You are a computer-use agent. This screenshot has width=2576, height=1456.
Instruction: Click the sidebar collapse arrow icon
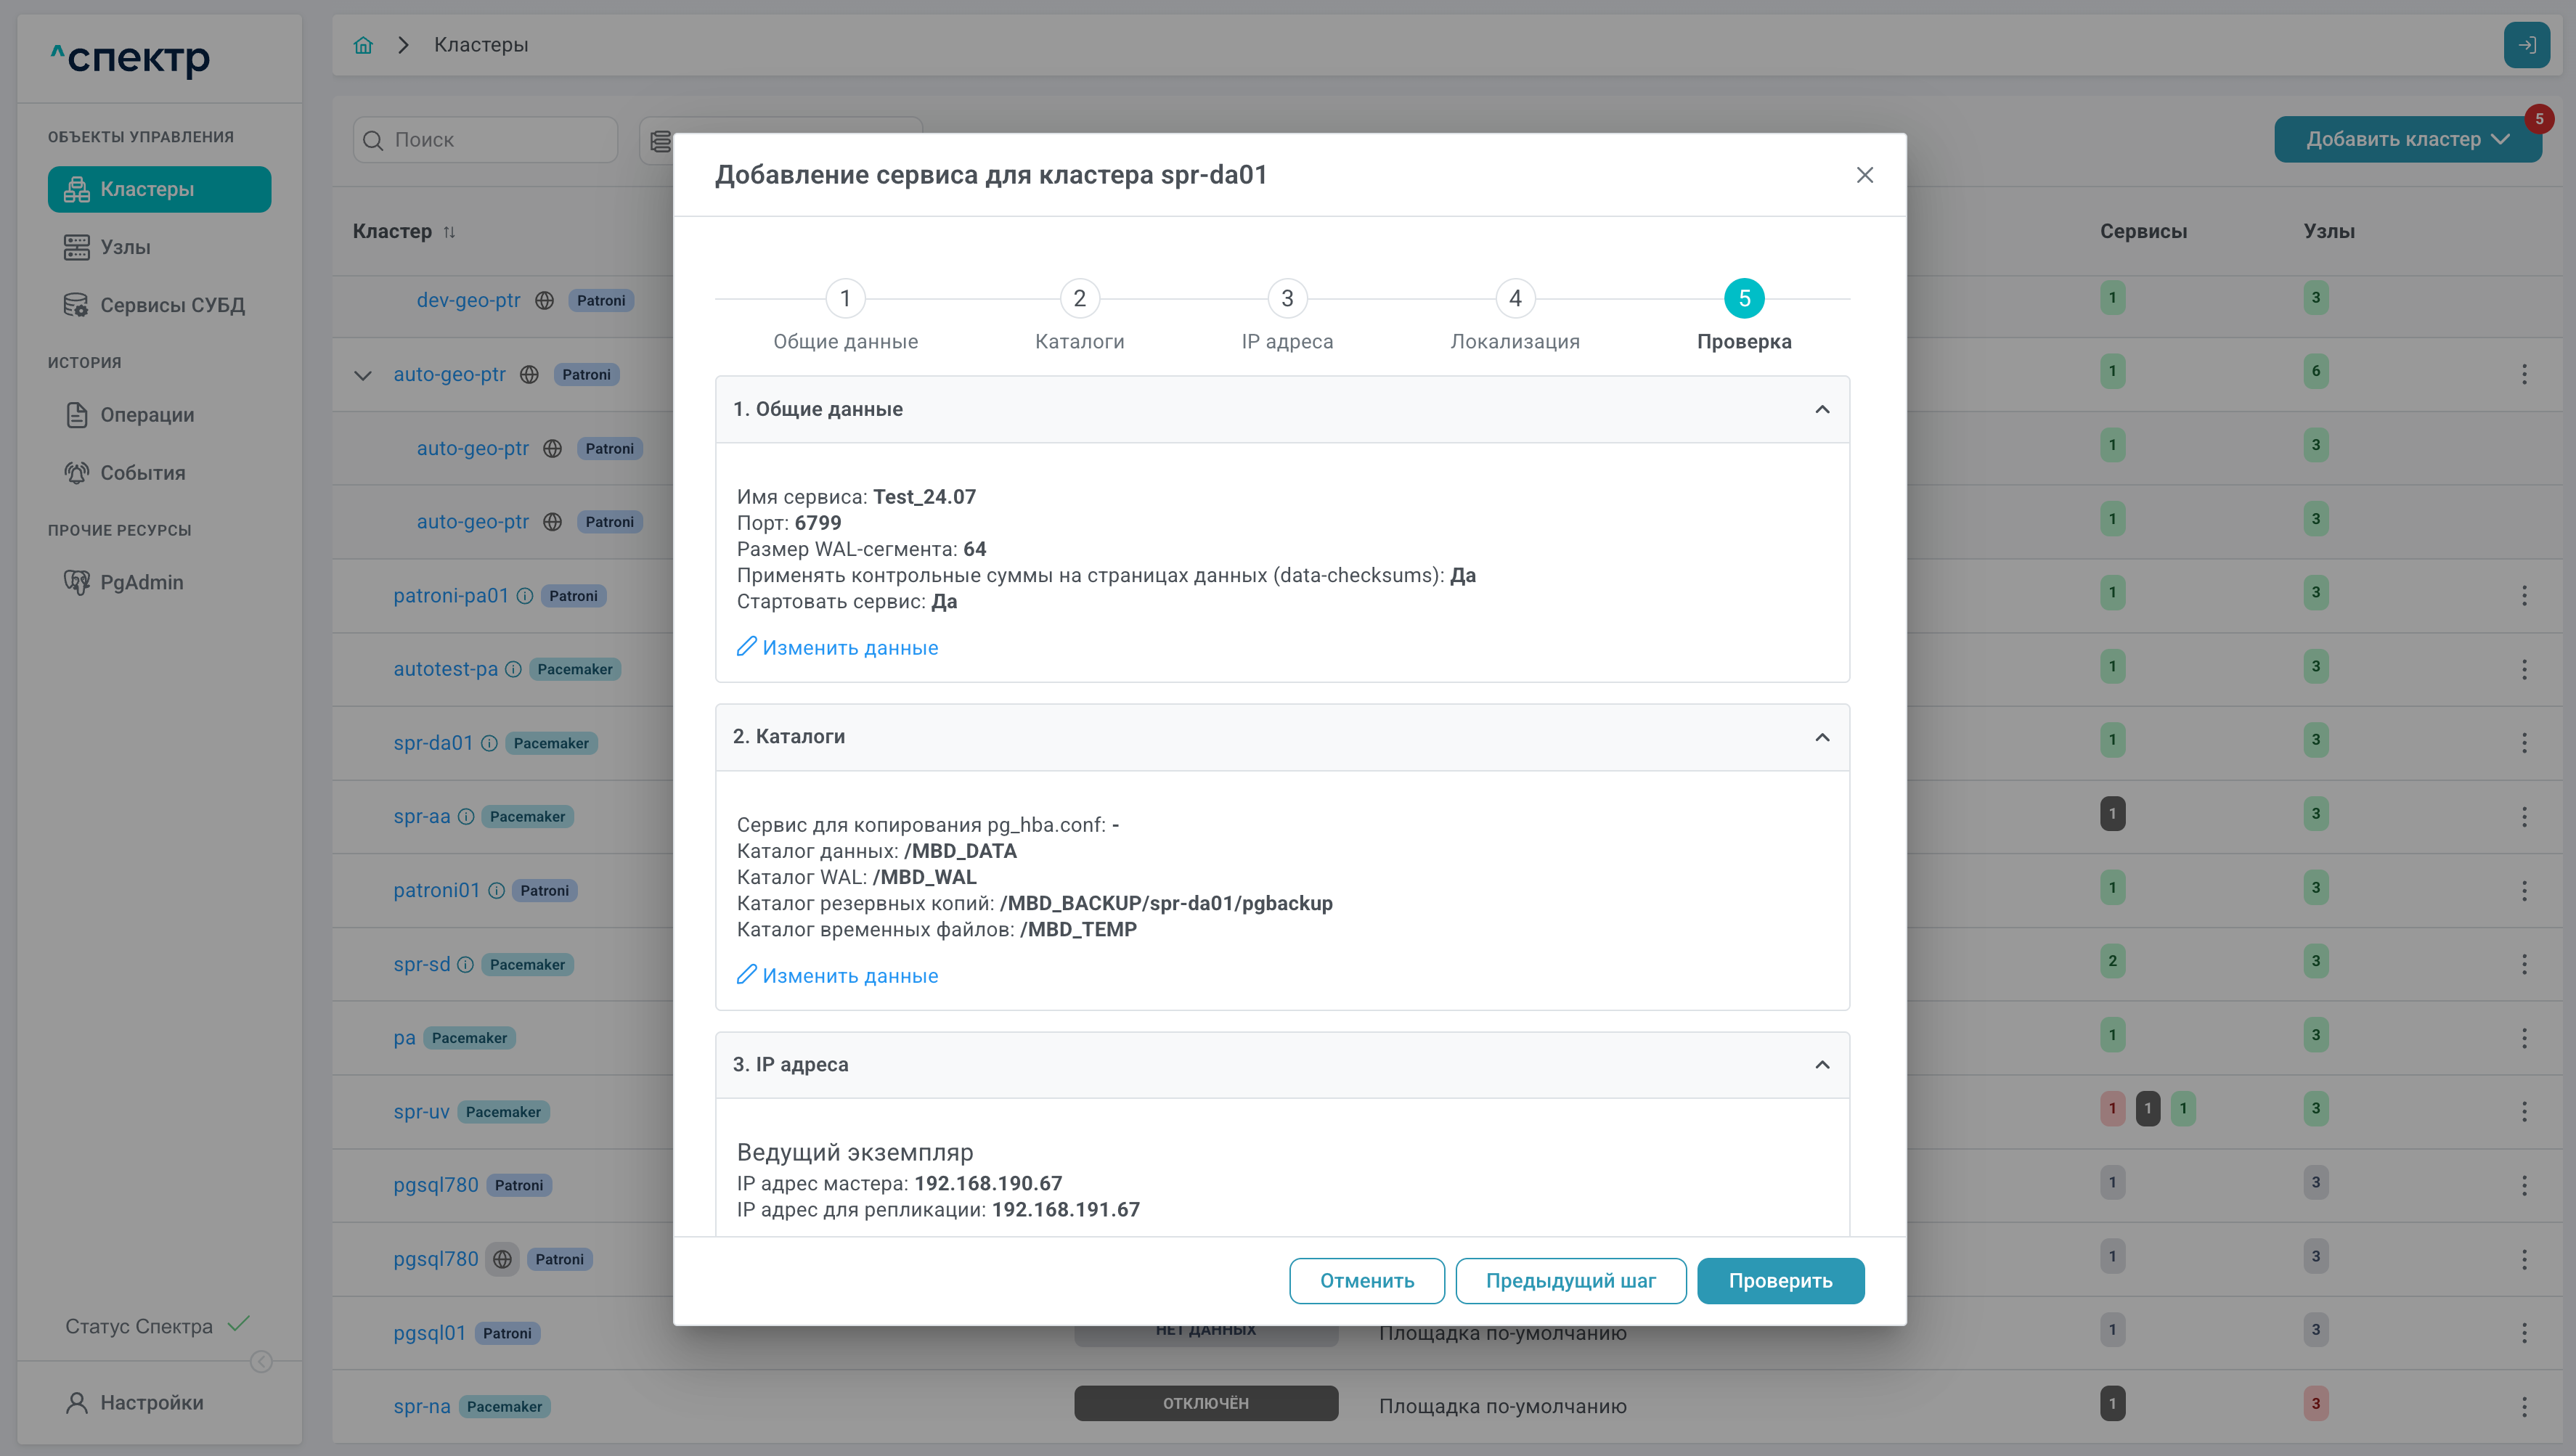pos(261,1361)
